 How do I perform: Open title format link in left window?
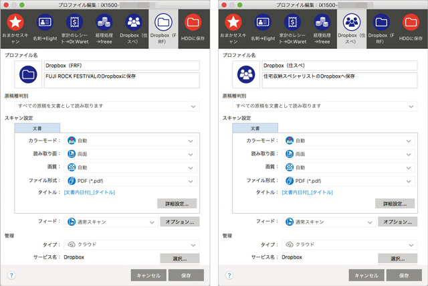point(89,192)
